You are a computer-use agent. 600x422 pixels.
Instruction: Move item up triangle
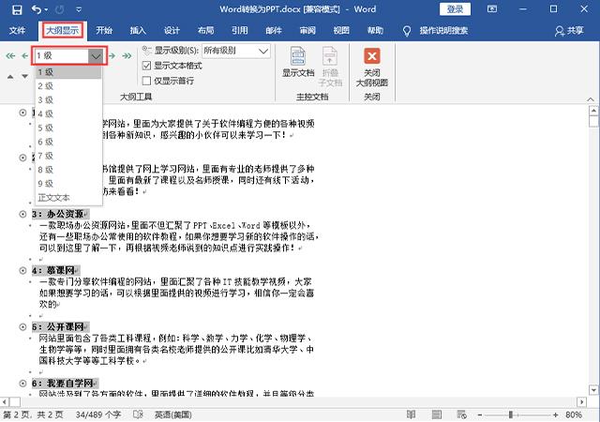[10, 77]
